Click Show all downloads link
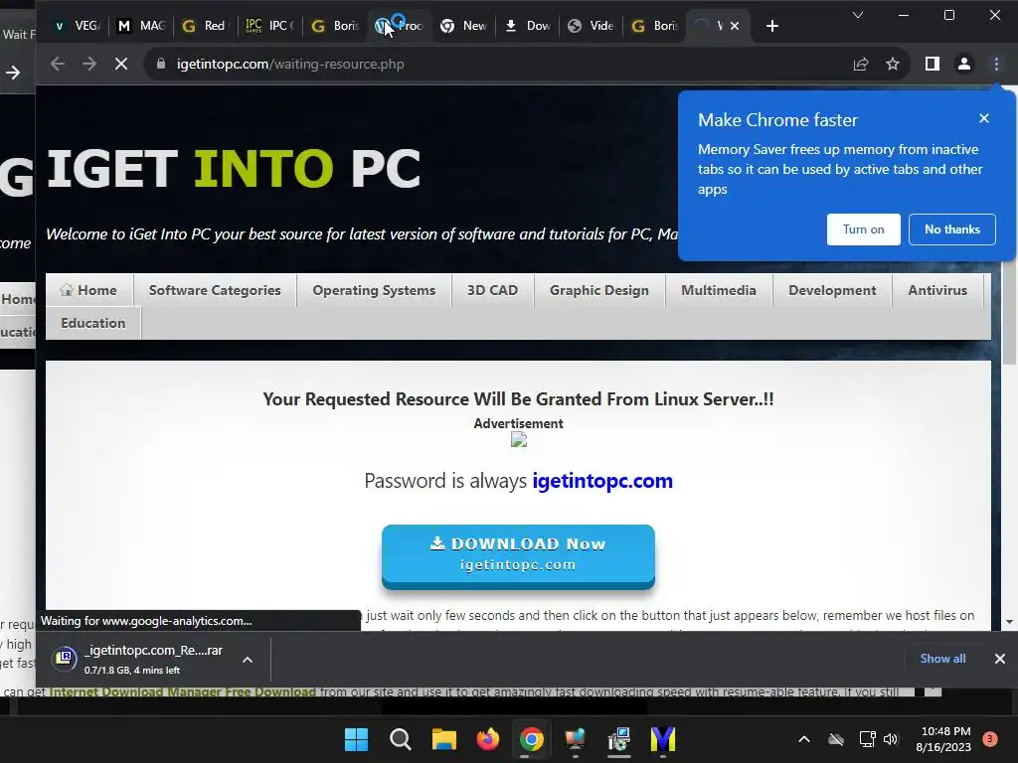Image resolution: width=1018 pixels, height=763 pixels. tap(942, 659)
